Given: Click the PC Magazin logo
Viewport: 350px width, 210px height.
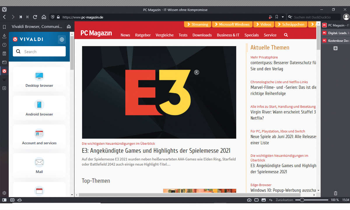Looking at the screenshot, I should point(96,33).
